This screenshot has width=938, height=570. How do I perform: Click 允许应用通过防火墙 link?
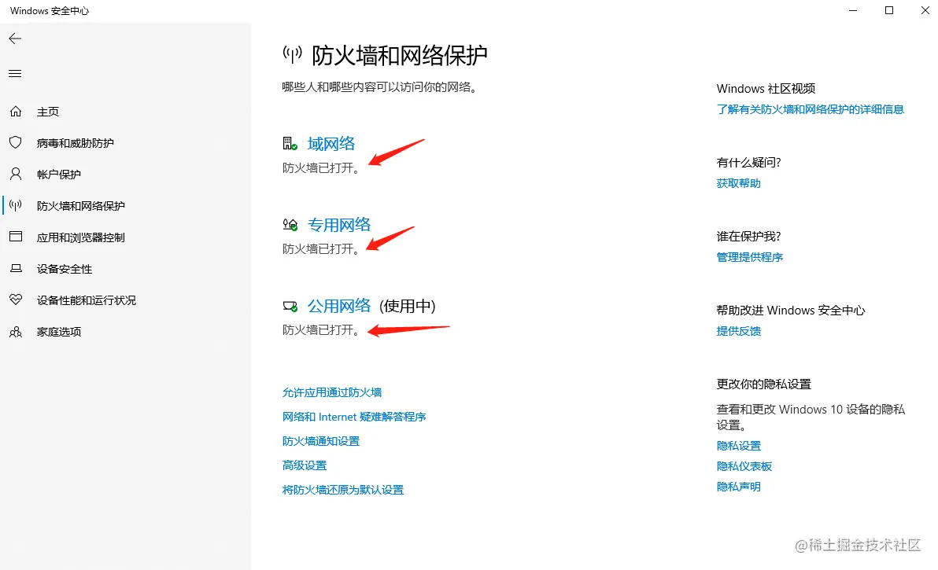332,392
